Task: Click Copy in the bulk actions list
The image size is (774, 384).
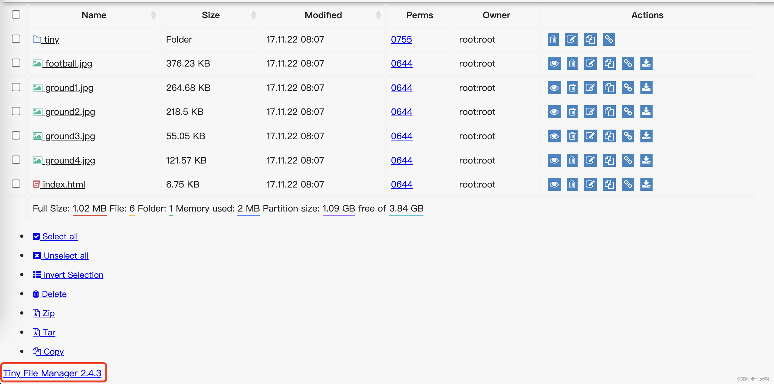Action: tap(48, 352)
